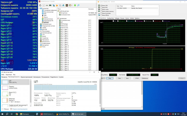Launch stability test via flame toolbar icon
Image resolution: width=187 pixels, height=116 pixels.
pos(57,5)
